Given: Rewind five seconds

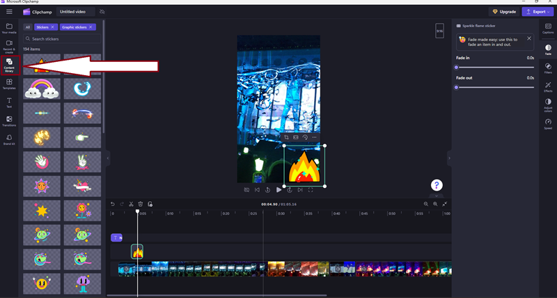Looking at the screenshot, I should [268, 190].
